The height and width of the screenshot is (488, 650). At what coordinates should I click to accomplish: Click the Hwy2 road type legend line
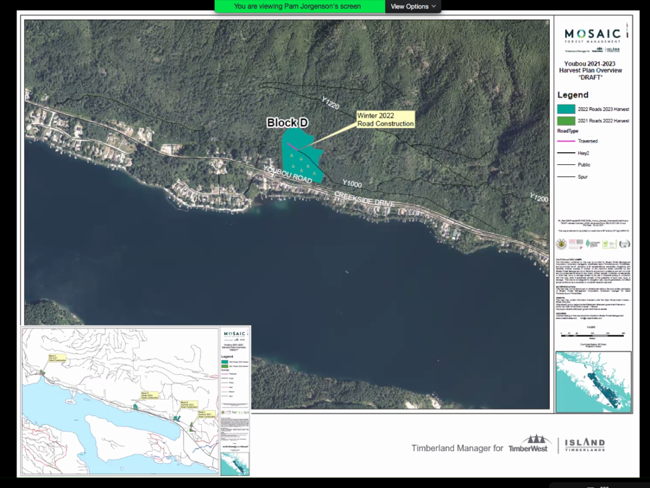coord(566,153)
